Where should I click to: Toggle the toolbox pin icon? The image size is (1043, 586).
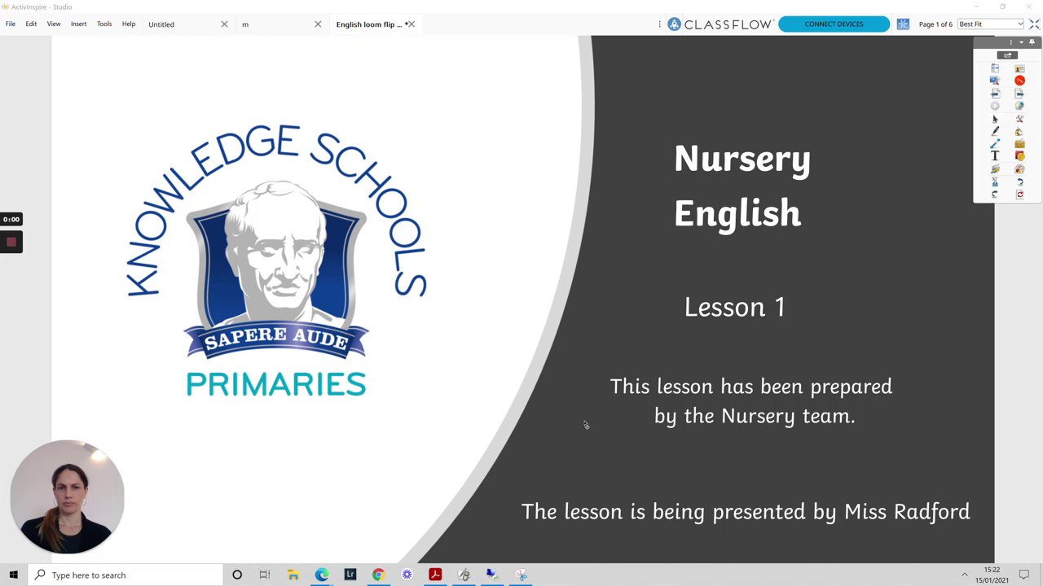(x=1032, y=42)
